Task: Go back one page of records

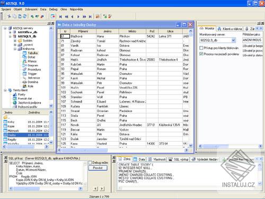Action: (66, 16)
